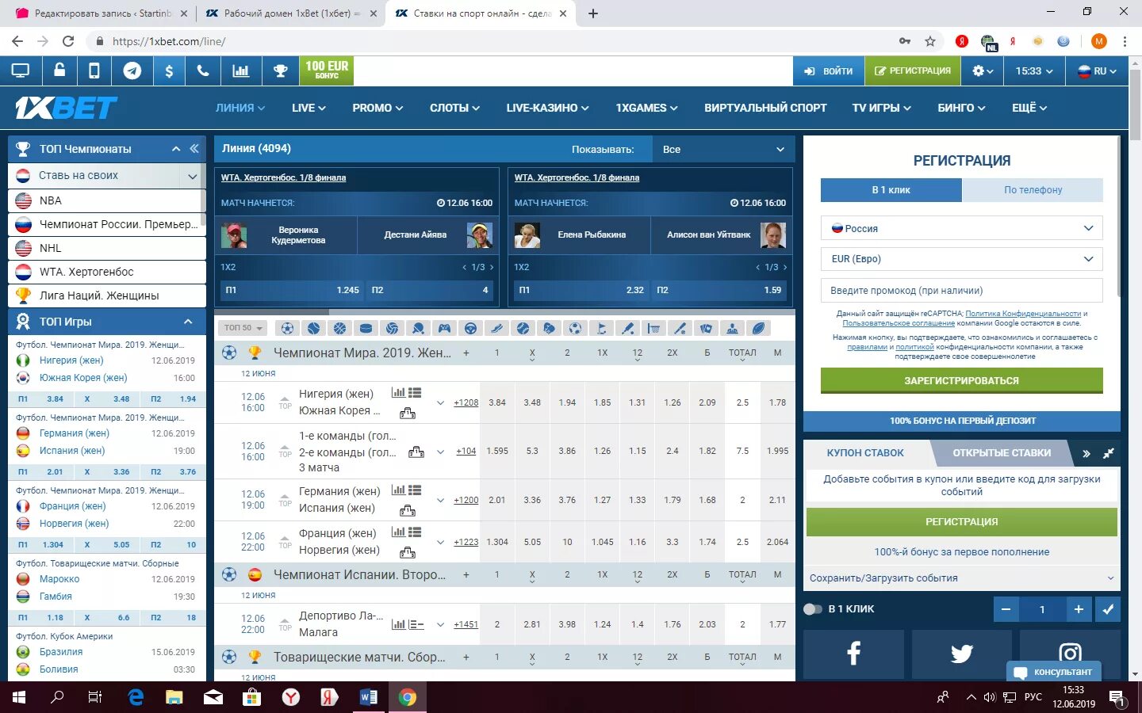
Task: Open the mobile apps phone icon
Action: coord(94,71)
